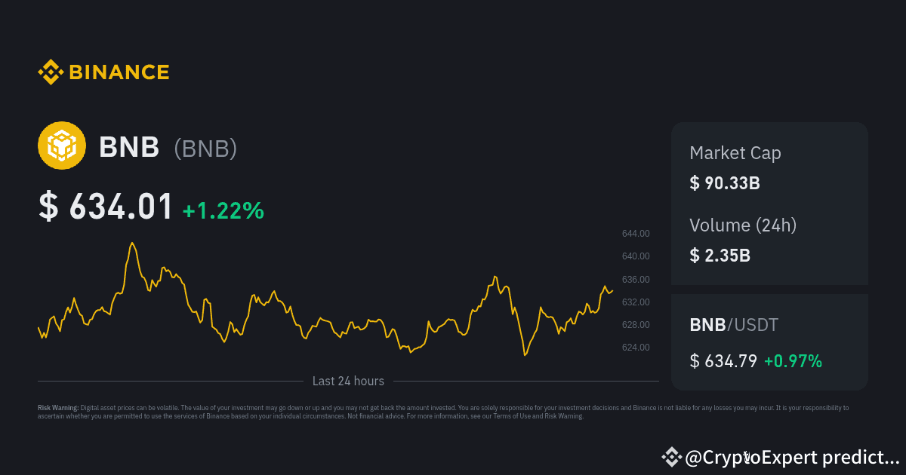Click the Volume 24h value 2.35B
The height and width of the screenshot is (475, 906).
(x=720, y=255)
